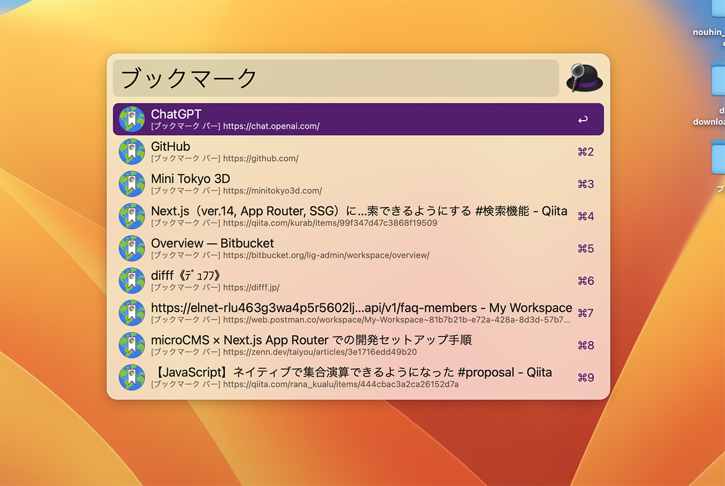Click the qiita.com/kurab URL subtitle
This screenshot has width=725, height=486.
(330, 223)
